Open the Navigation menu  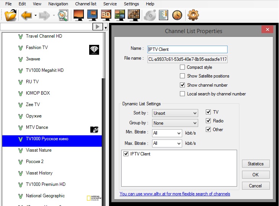pyautogui.click(x=58, y=4)
